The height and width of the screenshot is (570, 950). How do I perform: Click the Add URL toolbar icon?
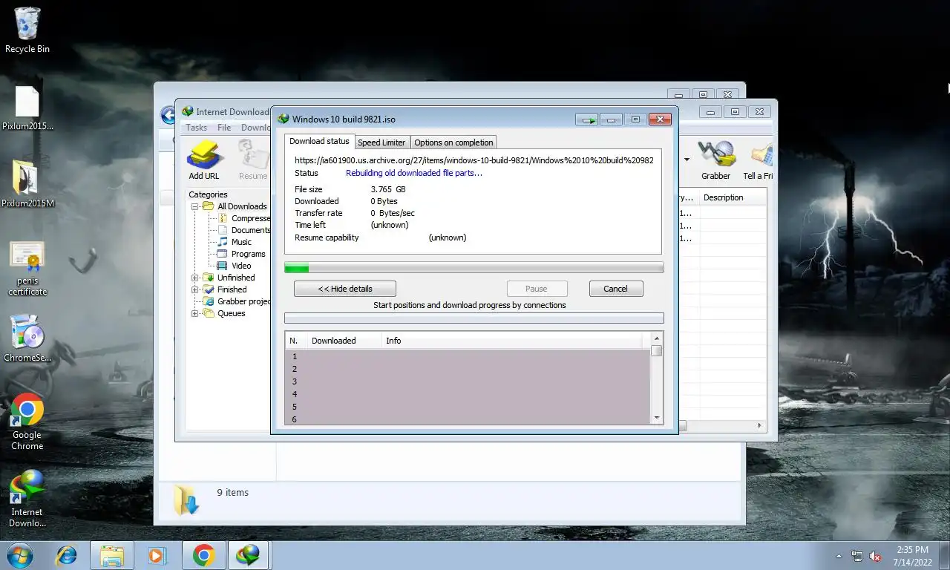(x=204, y=160)
